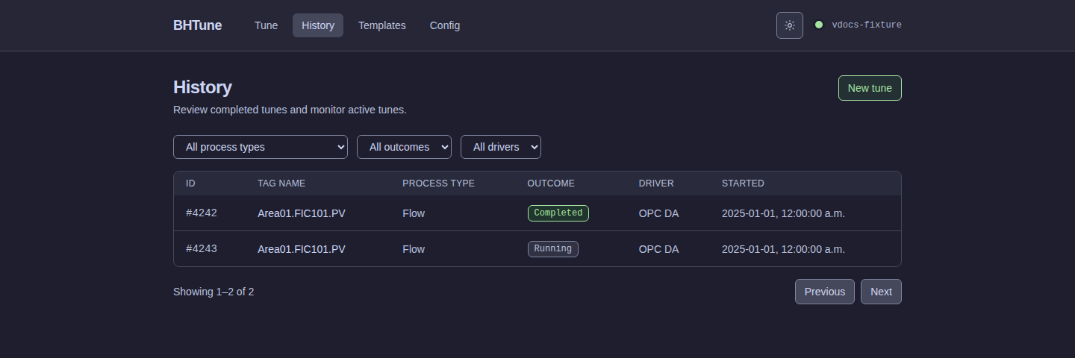Click tag name in row #4242
Viewport: 1075px width, 358px height.
[302, 213]
